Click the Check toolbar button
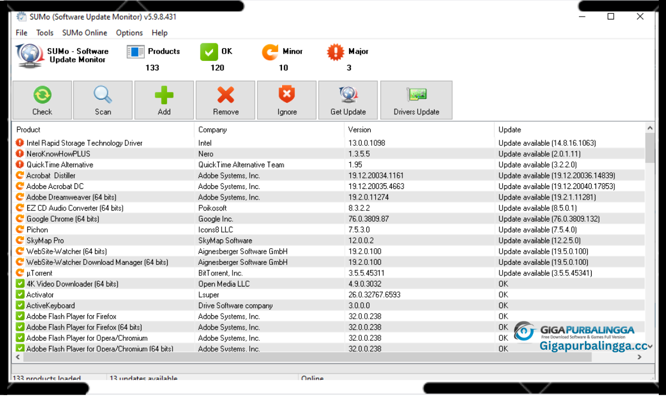Image resolution: width=666 pixels, height=399 pixels. 42,100
